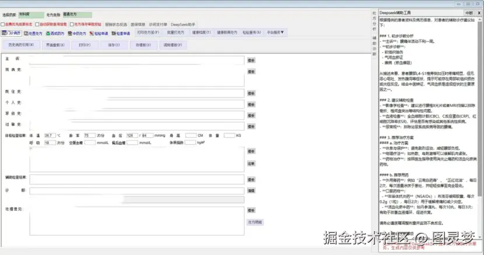
Task: Click 模板 button beside 辅助检查结果 field
Action: 251,180
